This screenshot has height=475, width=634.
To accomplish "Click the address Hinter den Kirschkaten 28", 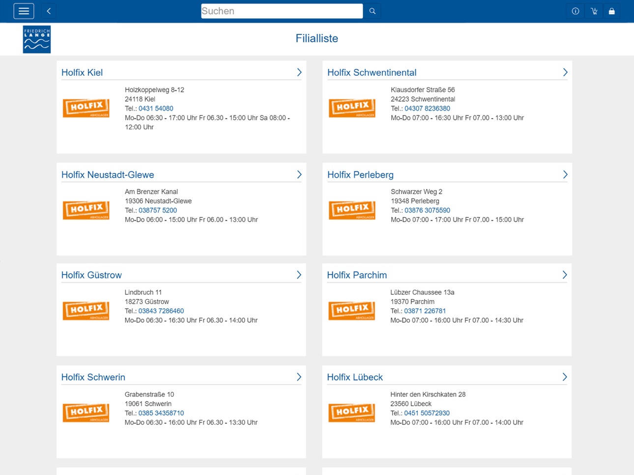I will 428,394.
